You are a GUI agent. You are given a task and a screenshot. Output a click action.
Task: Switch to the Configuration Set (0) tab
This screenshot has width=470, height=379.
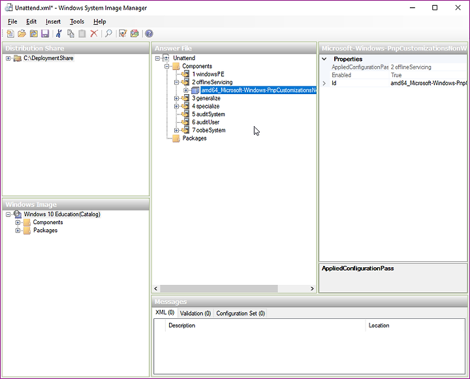pos(241,313)
